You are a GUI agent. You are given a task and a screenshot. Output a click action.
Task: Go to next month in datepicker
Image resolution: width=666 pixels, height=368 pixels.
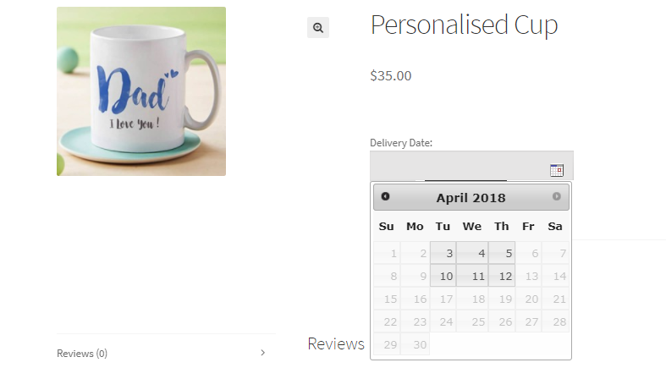(556, 197)
